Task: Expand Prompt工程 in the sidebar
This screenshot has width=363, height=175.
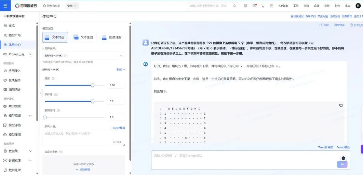Action: 30,54
